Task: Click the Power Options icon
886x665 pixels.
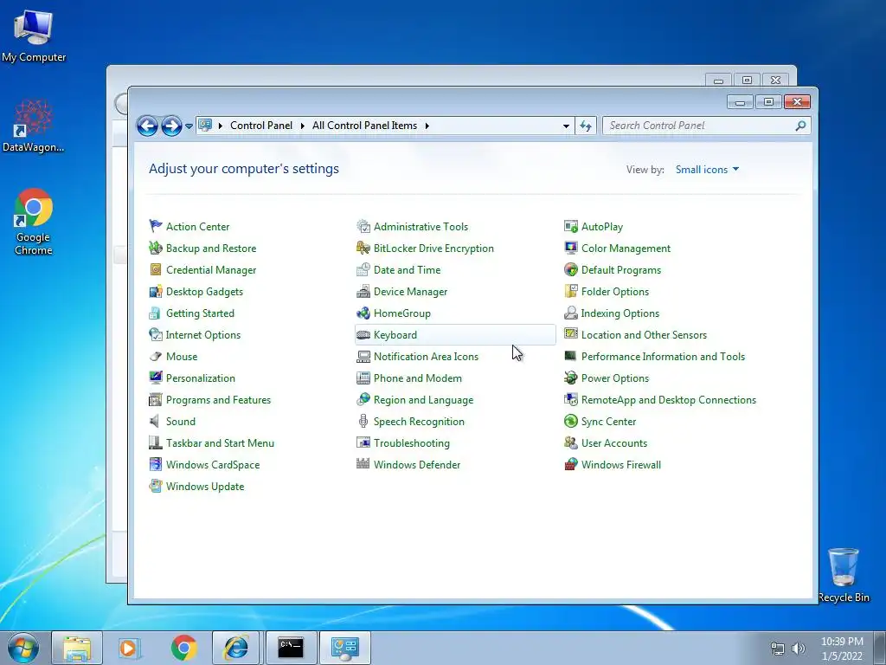Action: click(571, 378)
